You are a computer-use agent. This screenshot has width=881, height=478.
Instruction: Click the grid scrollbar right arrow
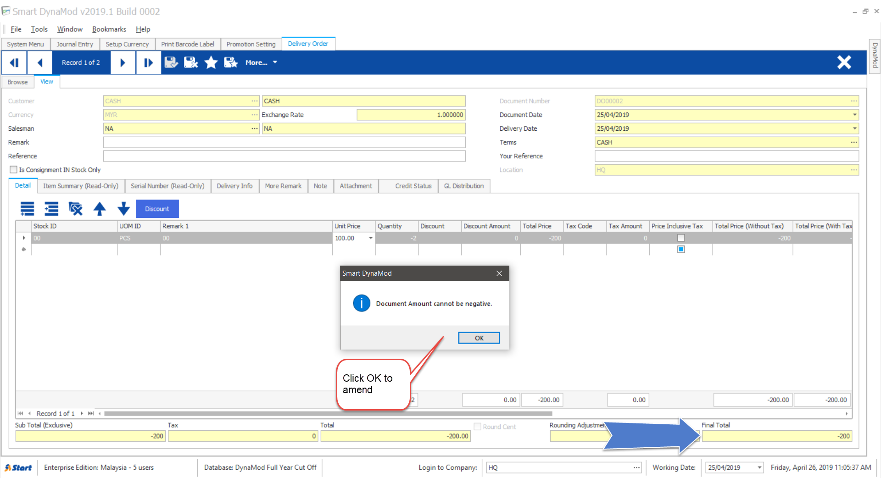pos(847,413)
